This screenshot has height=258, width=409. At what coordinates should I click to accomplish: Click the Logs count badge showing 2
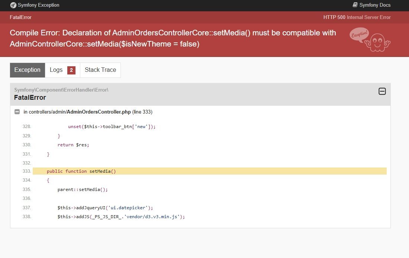click(x=71, y=70)
